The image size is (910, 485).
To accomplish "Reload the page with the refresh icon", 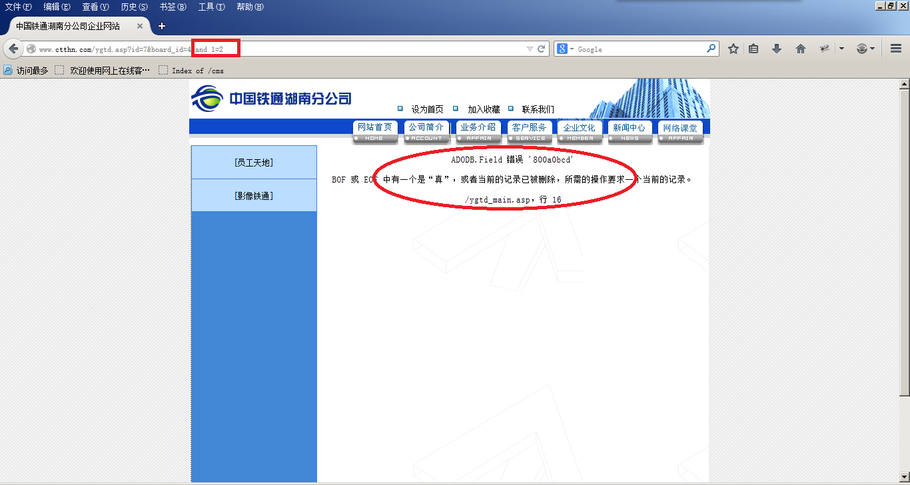I will [x=542, y=49].
